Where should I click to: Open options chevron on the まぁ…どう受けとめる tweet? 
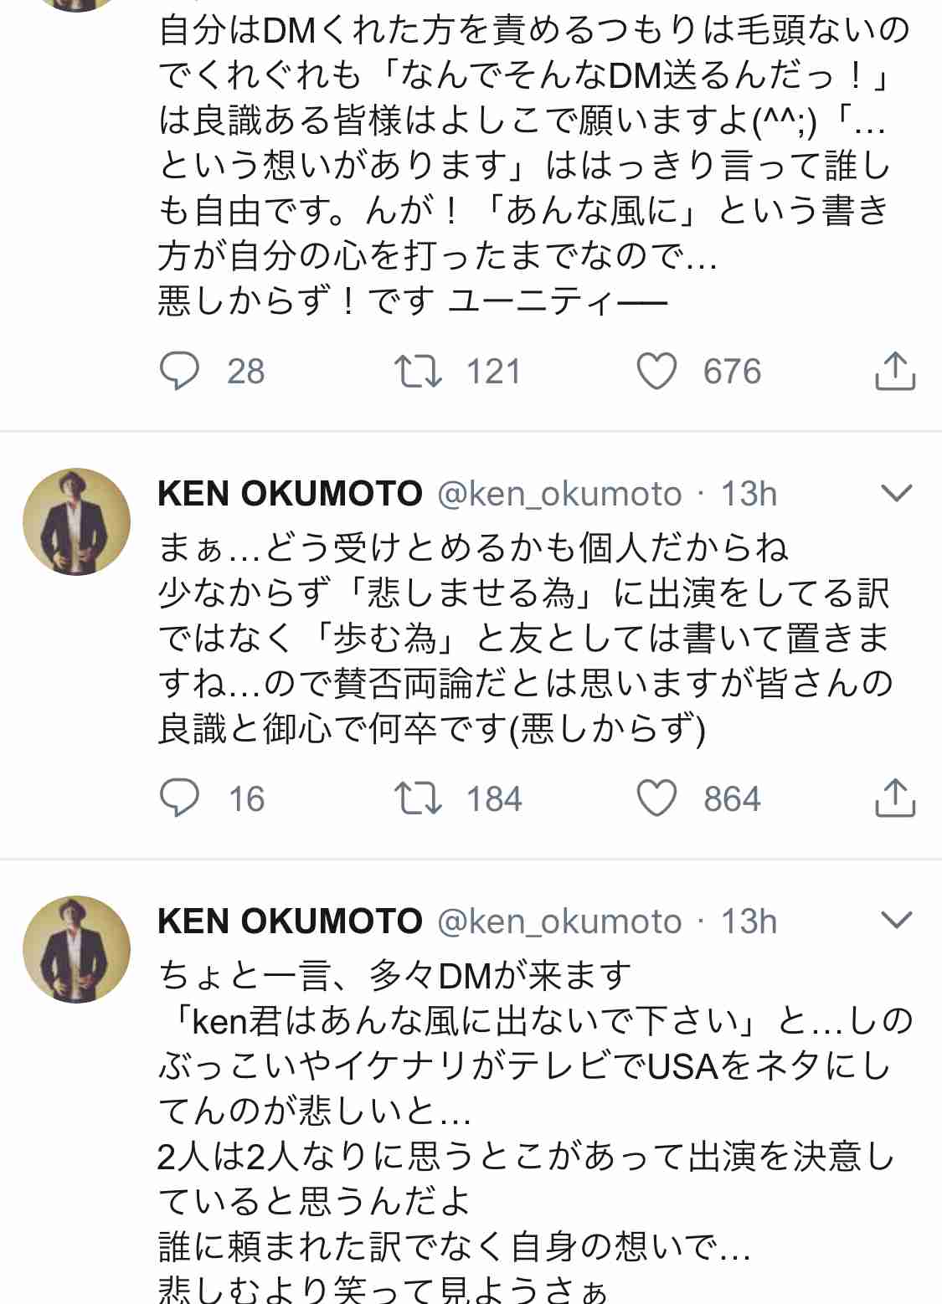point(896,493)
